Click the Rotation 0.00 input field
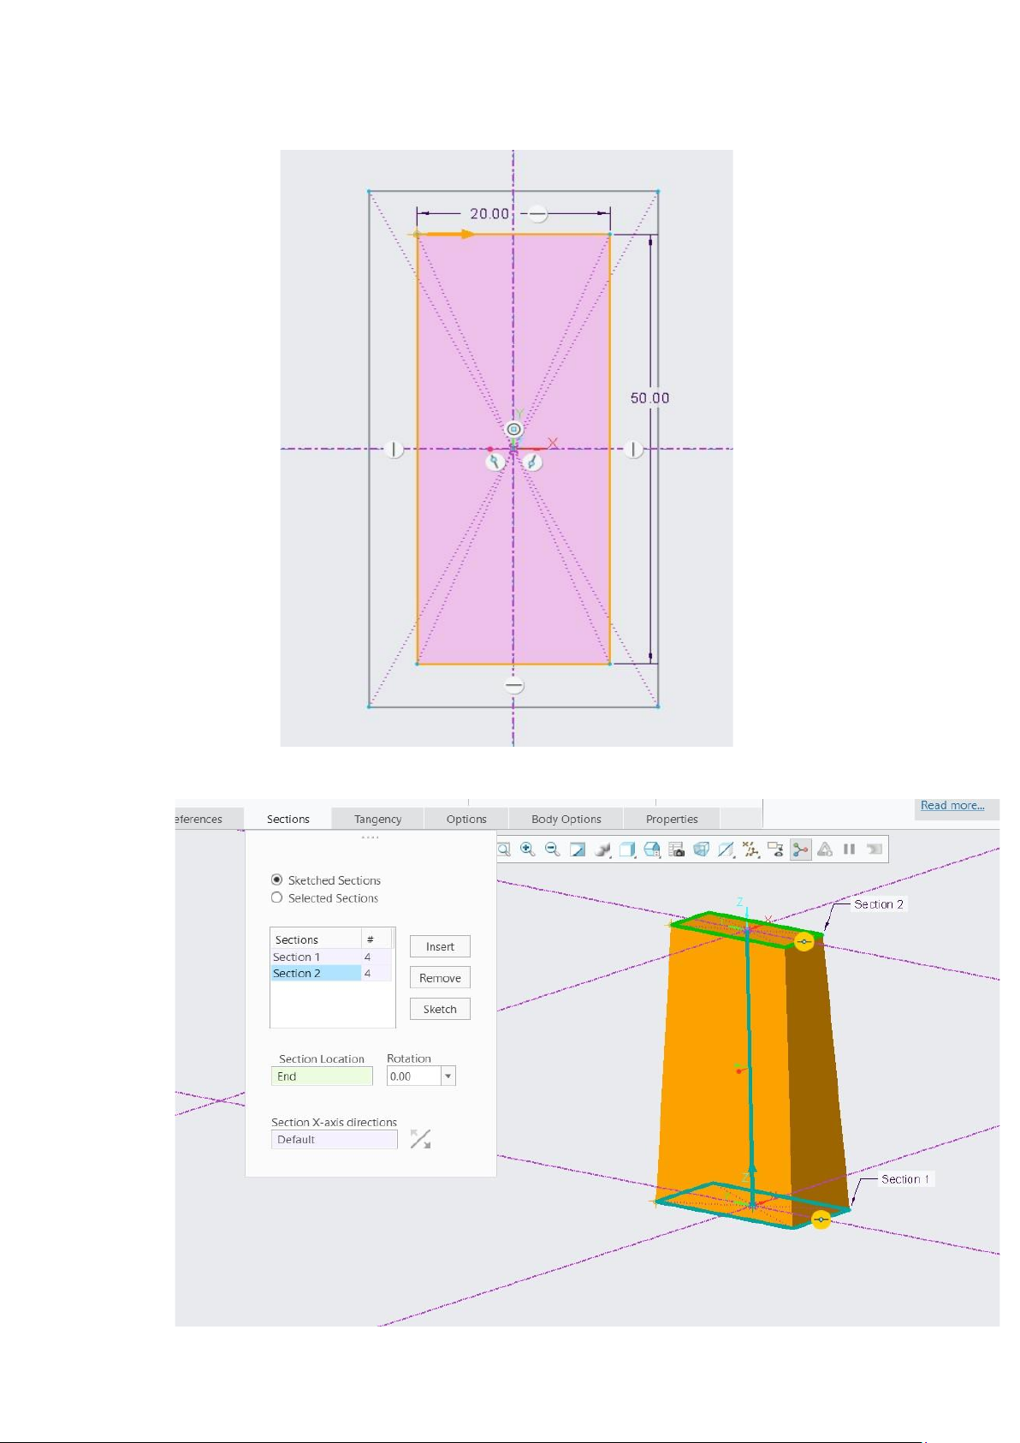The height and width of the screenshot is (1443, 1020). (x=414, y=1076)
